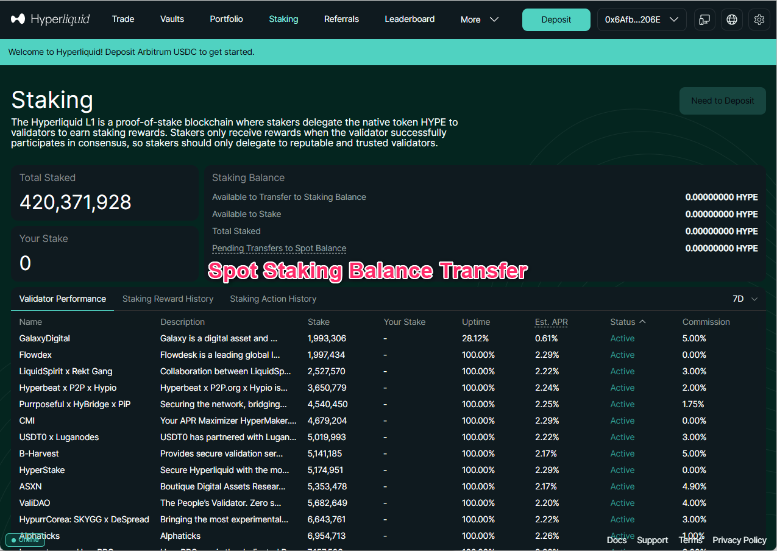Screen dimensions: 777x551
Task: Switch to Staking Action History tab
Action: 273,299
